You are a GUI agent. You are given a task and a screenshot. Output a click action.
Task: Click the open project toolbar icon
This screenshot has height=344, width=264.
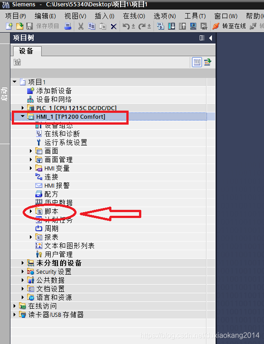click(19, 26)
